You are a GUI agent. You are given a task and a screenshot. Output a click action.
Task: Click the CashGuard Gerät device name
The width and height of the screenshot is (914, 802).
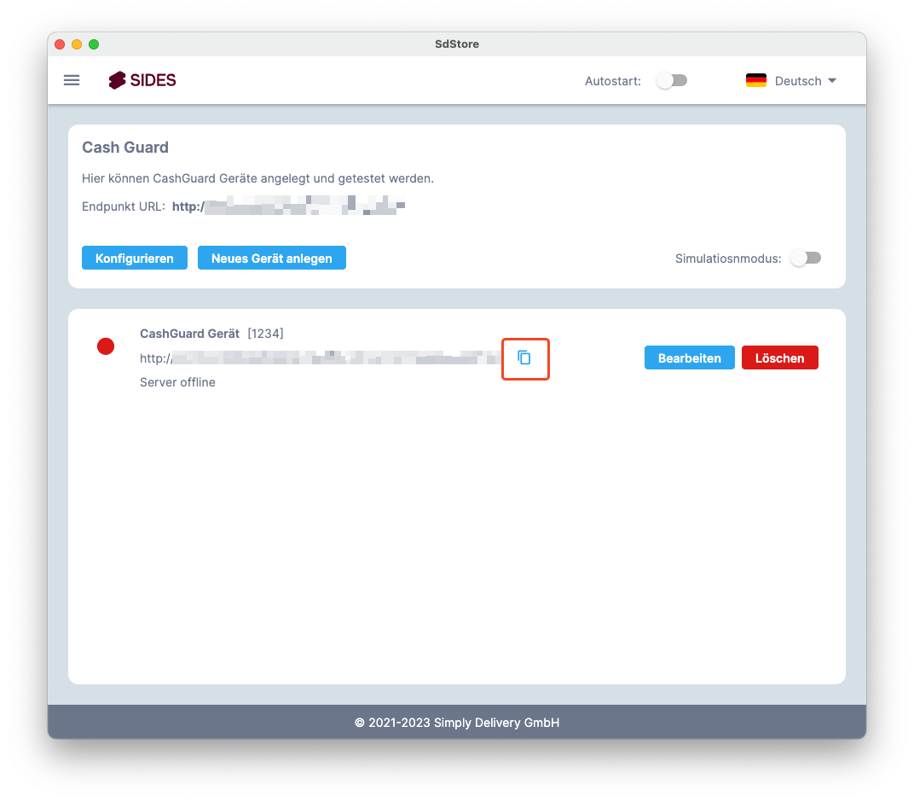(x=189, y=334)
